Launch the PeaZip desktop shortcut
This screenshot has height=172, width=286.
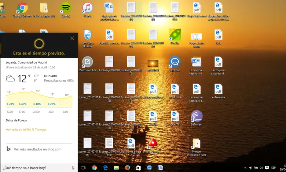point(175,37)
